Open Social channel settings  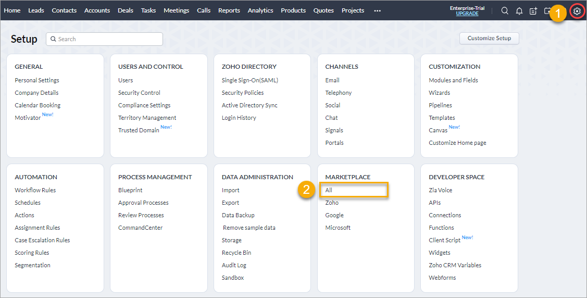tap(332, 105)
